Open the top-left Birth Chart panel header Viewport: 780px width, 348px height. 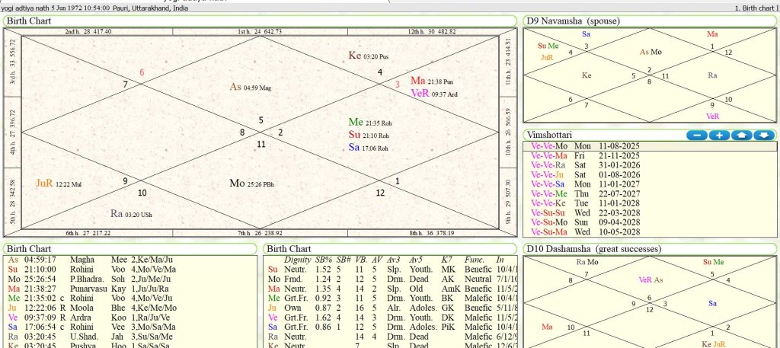(29, 21)
